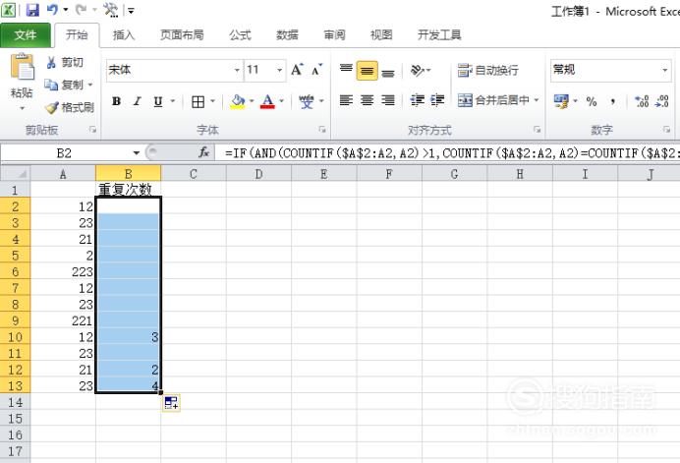
Task: Expand the font color dropdown arrow
Action: (x=281, y=101)
